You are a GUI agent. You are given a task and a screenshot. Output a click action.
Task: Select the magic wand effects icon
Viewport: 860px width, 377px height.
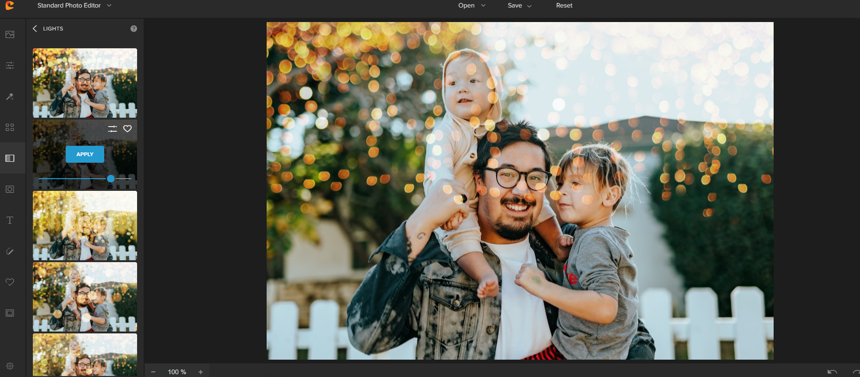click(10, 97)
